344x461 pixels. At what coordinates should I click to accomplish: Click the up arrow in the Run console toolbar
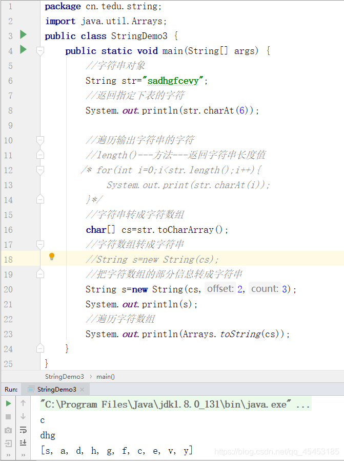coord(23,403)
